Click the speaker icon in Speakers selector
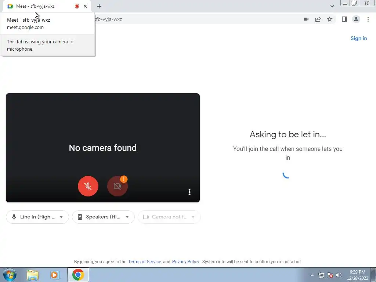 pos(80,217)
